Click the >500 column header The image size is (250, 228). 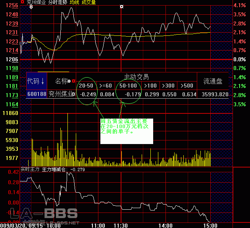(187, 86)
